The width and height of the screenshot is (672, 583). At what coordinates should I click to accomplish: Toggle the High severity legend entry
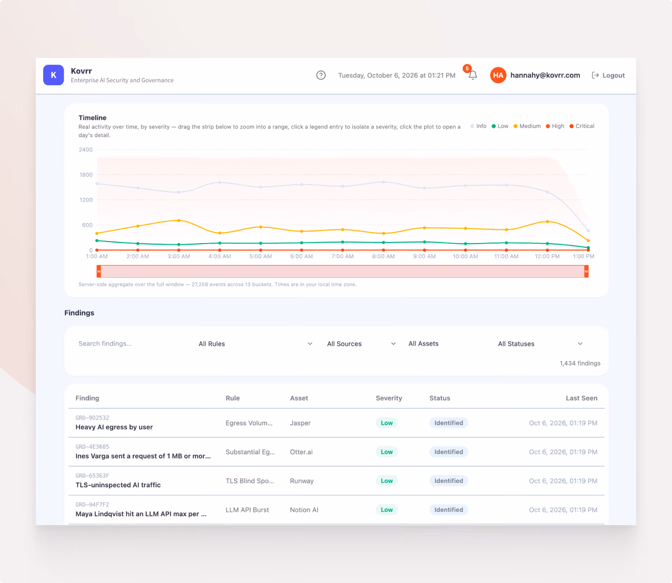555,126
